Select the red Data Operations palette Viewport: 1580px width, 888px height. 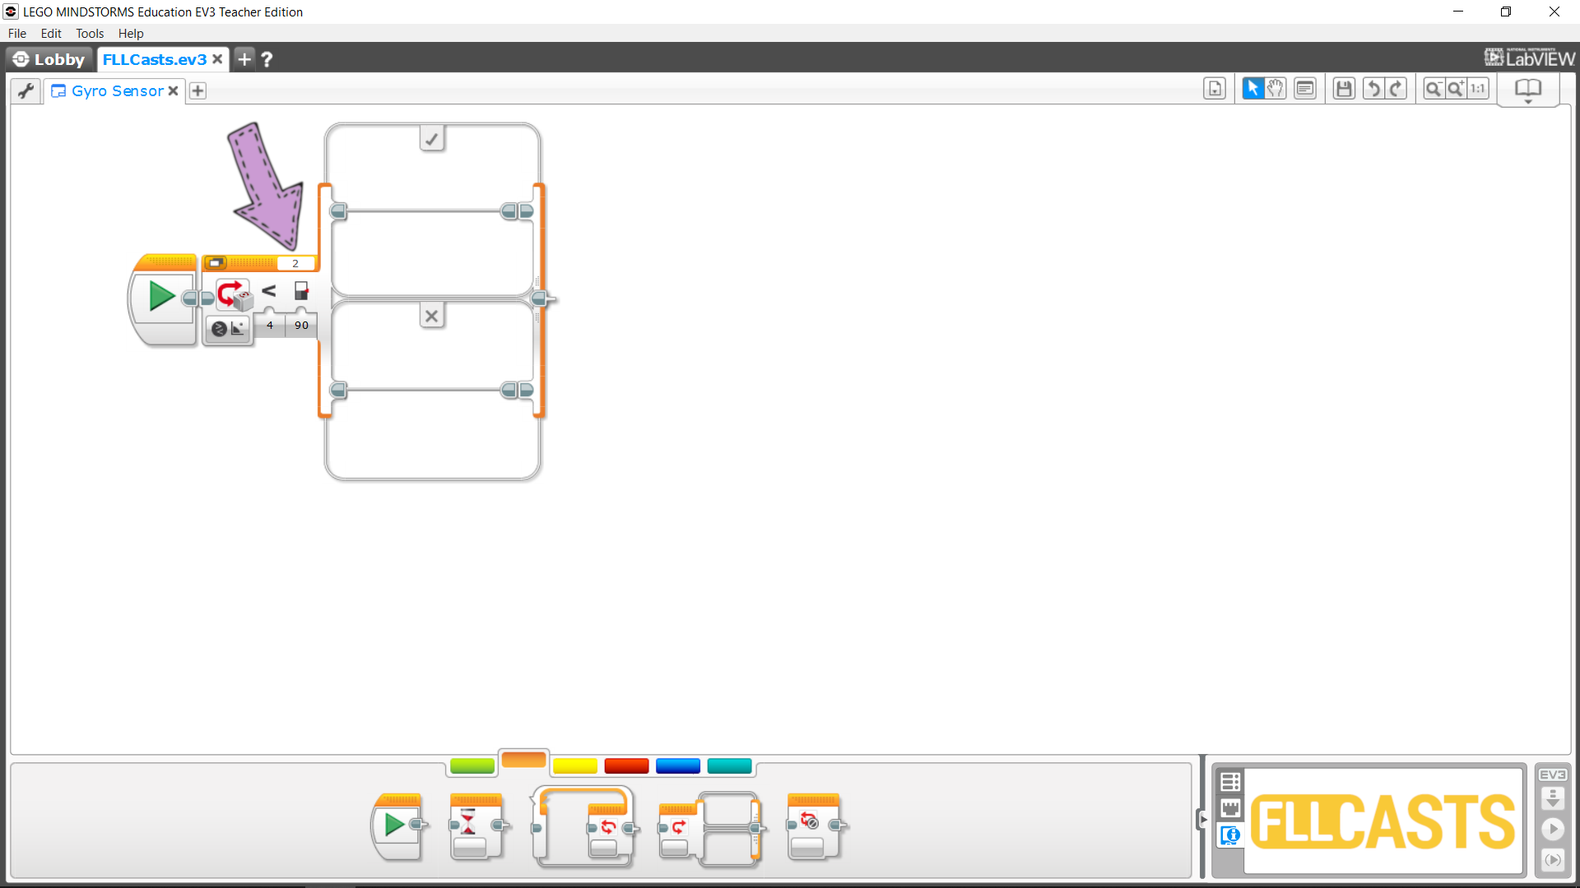(626, 766)
